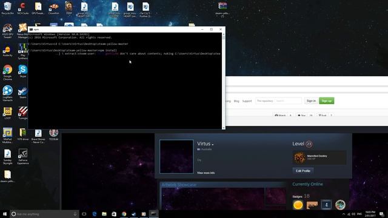Click View more info on Steam profile
The image size is (388, 218).
click(x=206, y=173)
